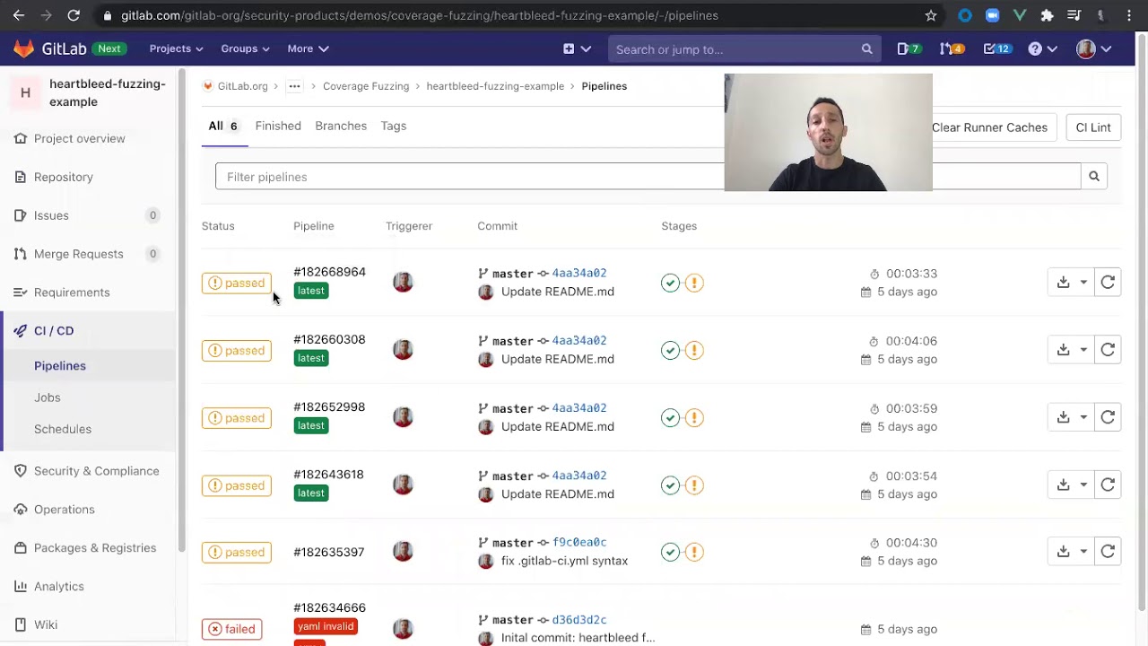Open pipeline #182668964 link
This screenshot has width=1148, height=646.
click(329, 272)
